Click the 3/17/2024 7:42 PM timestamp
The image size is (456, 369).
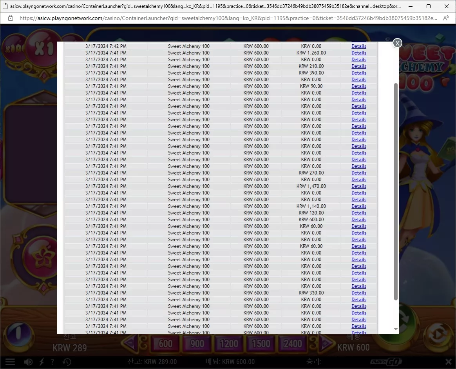[x=106, y=46]
